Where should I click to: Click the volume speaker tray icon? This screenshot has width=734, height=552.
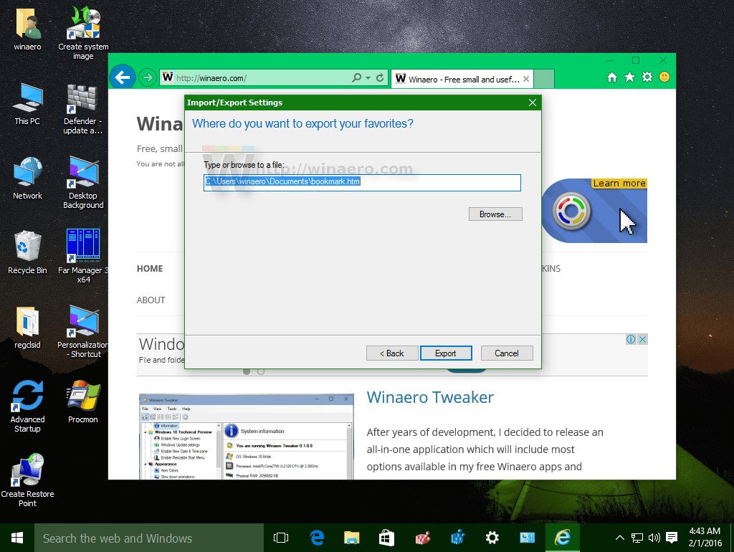(x=654, y=538)
